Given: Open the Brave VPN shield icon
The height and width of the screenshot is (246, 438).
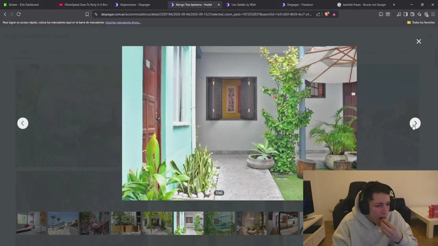Looking at the screenshot, I should [x=426, y=14].
